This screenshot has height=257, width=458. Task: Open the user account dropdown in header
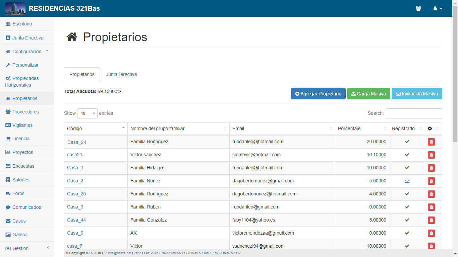438,8
